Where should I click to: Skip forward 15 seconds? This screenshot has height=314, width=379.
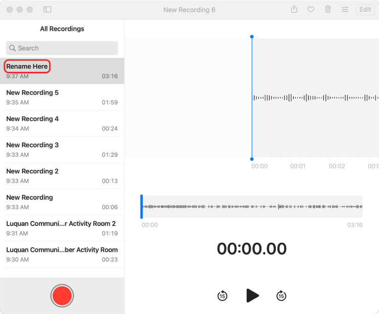(x=281, y=296)
